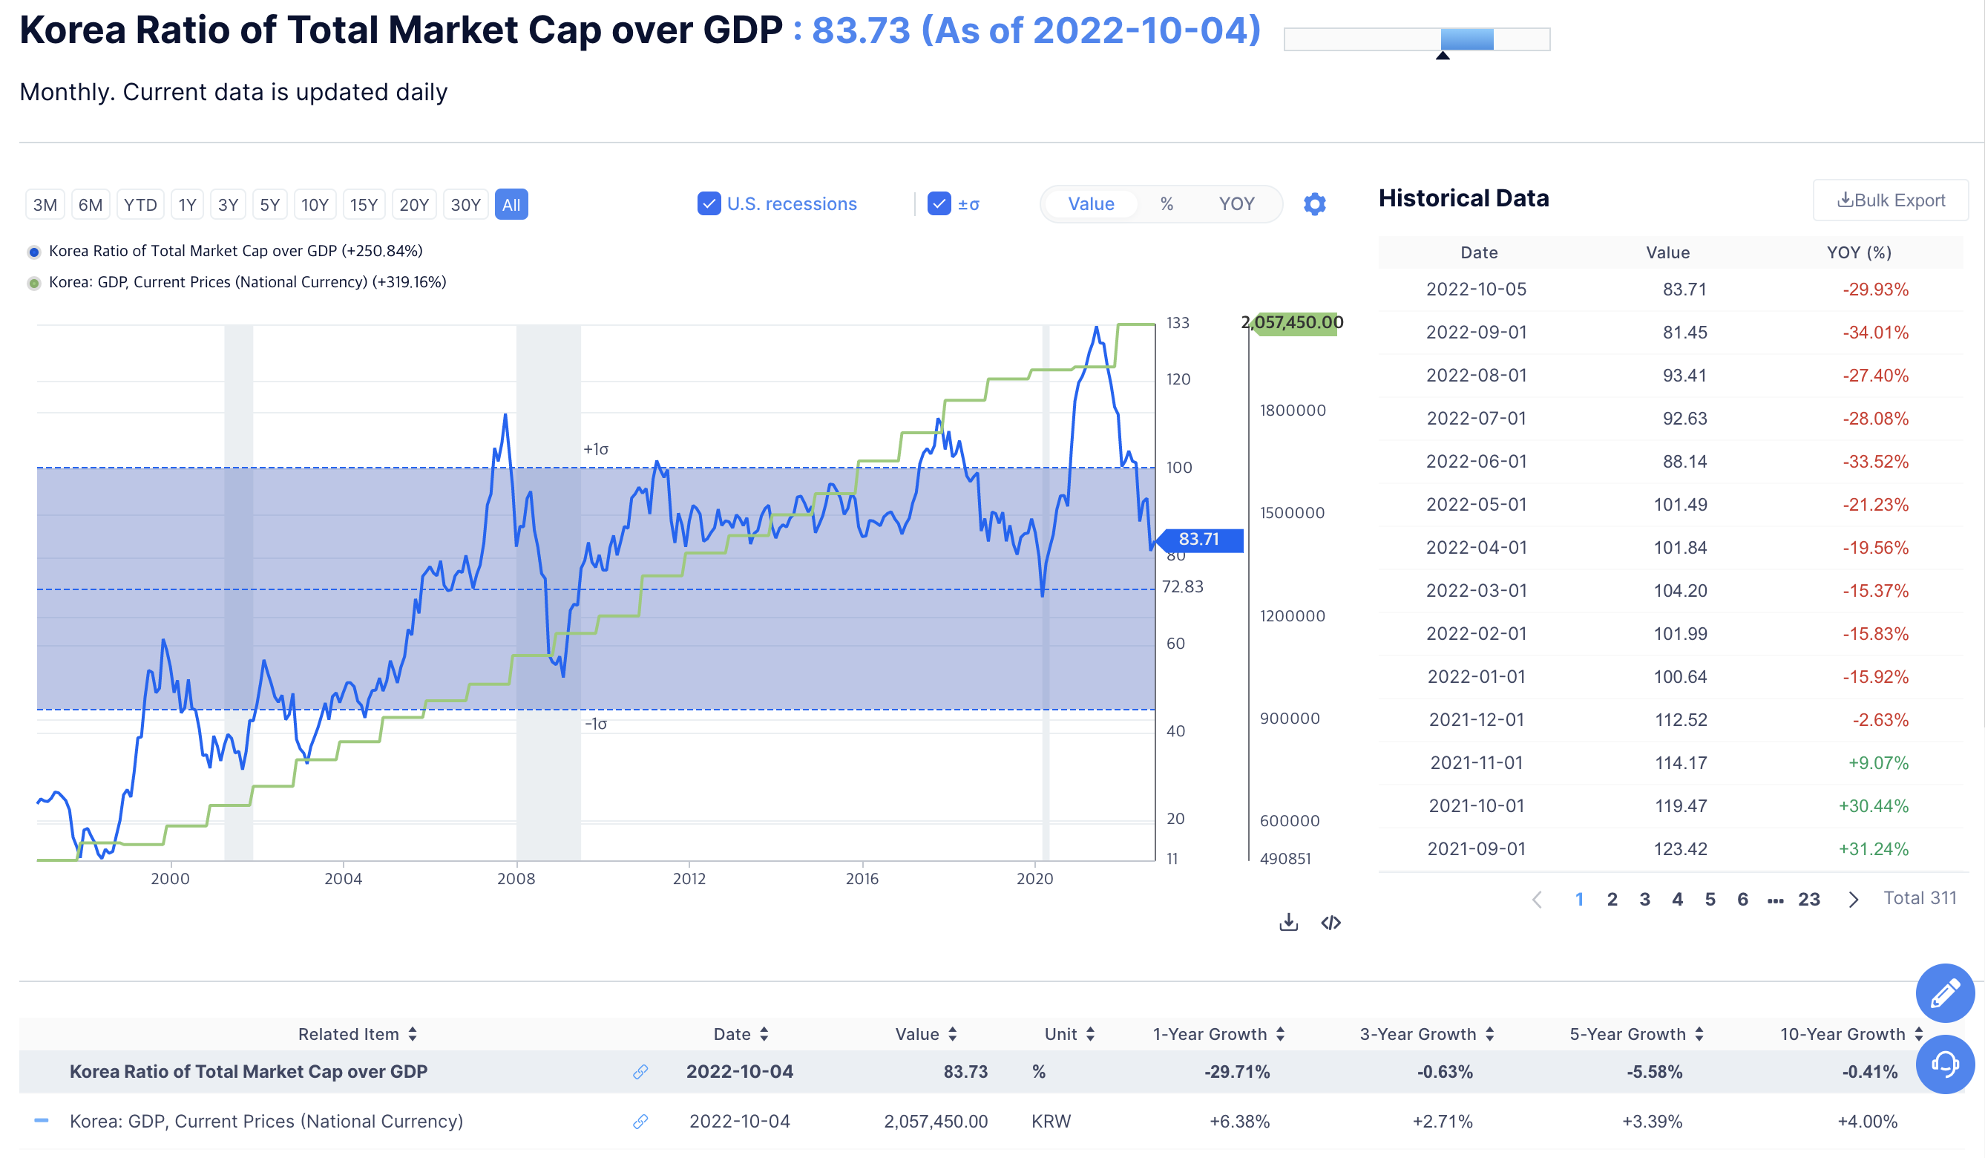Sort table by Value column arrows
This screenshot has width=1985, height=1158.
[952, 1034]
